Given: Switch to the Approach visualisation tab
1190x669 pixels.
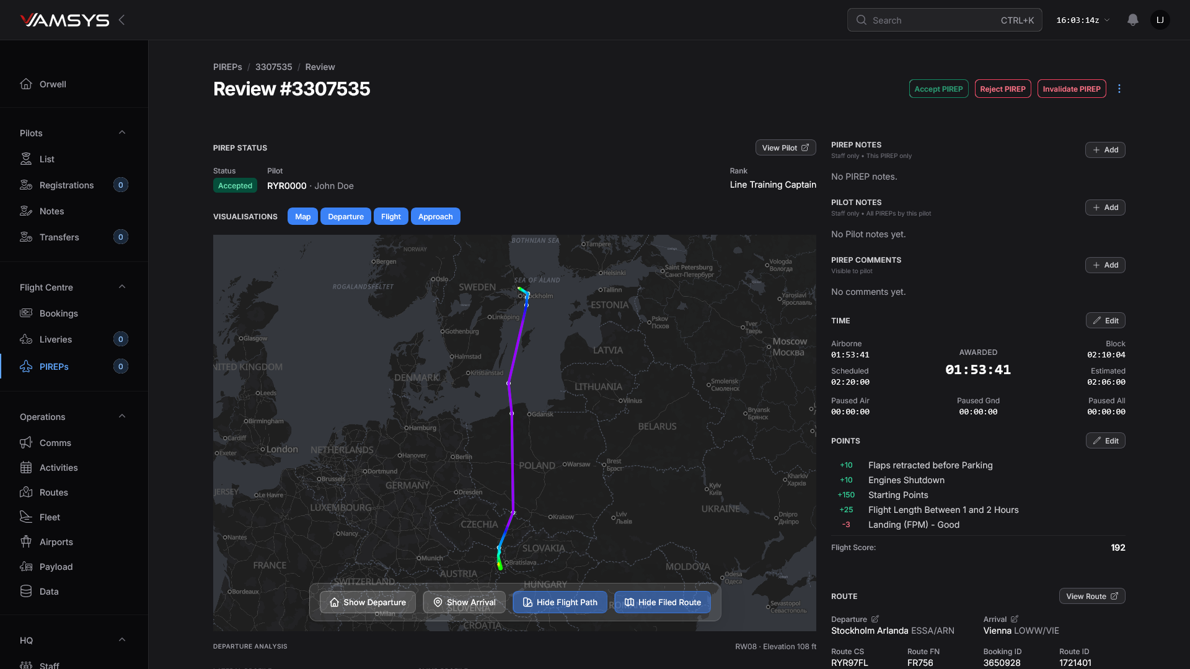Looking at the screenshot, I should pos(435,217).
